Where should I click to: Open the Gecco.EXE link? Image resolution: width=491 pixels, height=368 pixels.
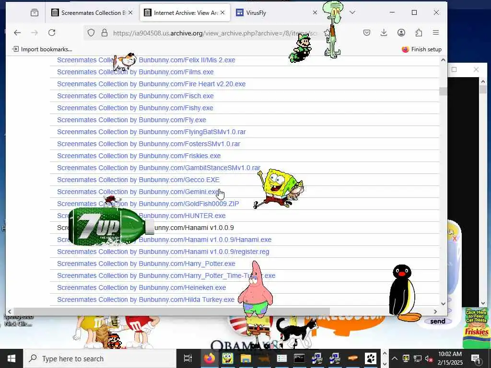click(x=138, y=180)
